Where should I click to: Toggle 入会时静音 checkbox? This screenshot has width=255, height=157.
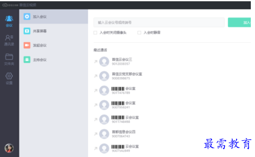139,33
